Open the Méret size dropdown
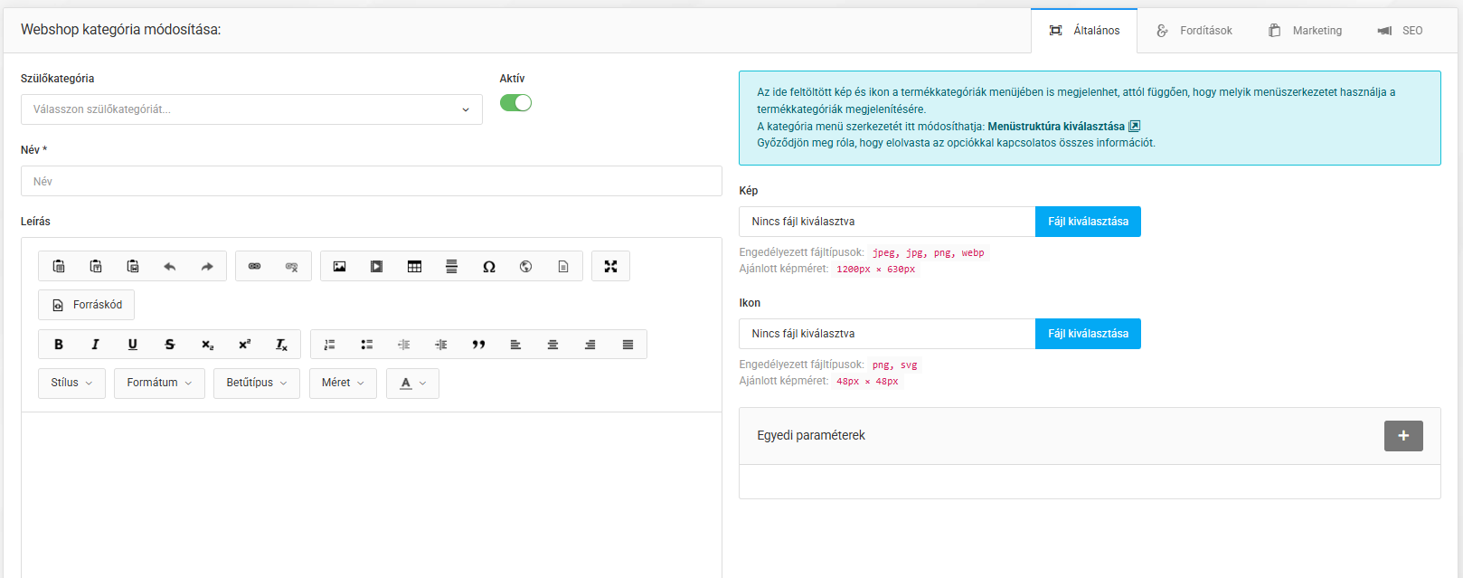1463x578 pixels. point(343,383)
